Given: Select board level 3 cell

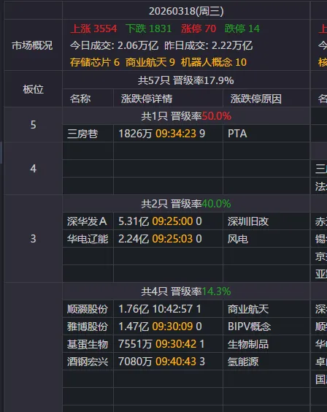Looking at the screenshot, I should pyautogui.click(x=33, y=239).
